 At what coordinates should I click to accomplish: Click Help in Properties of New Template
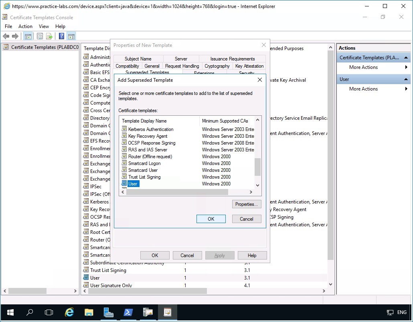coord(252,255)
